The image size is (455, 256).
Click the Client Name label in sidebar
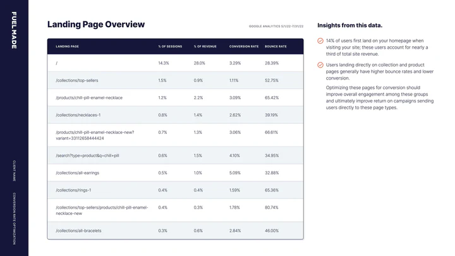[x=14, y=171]
